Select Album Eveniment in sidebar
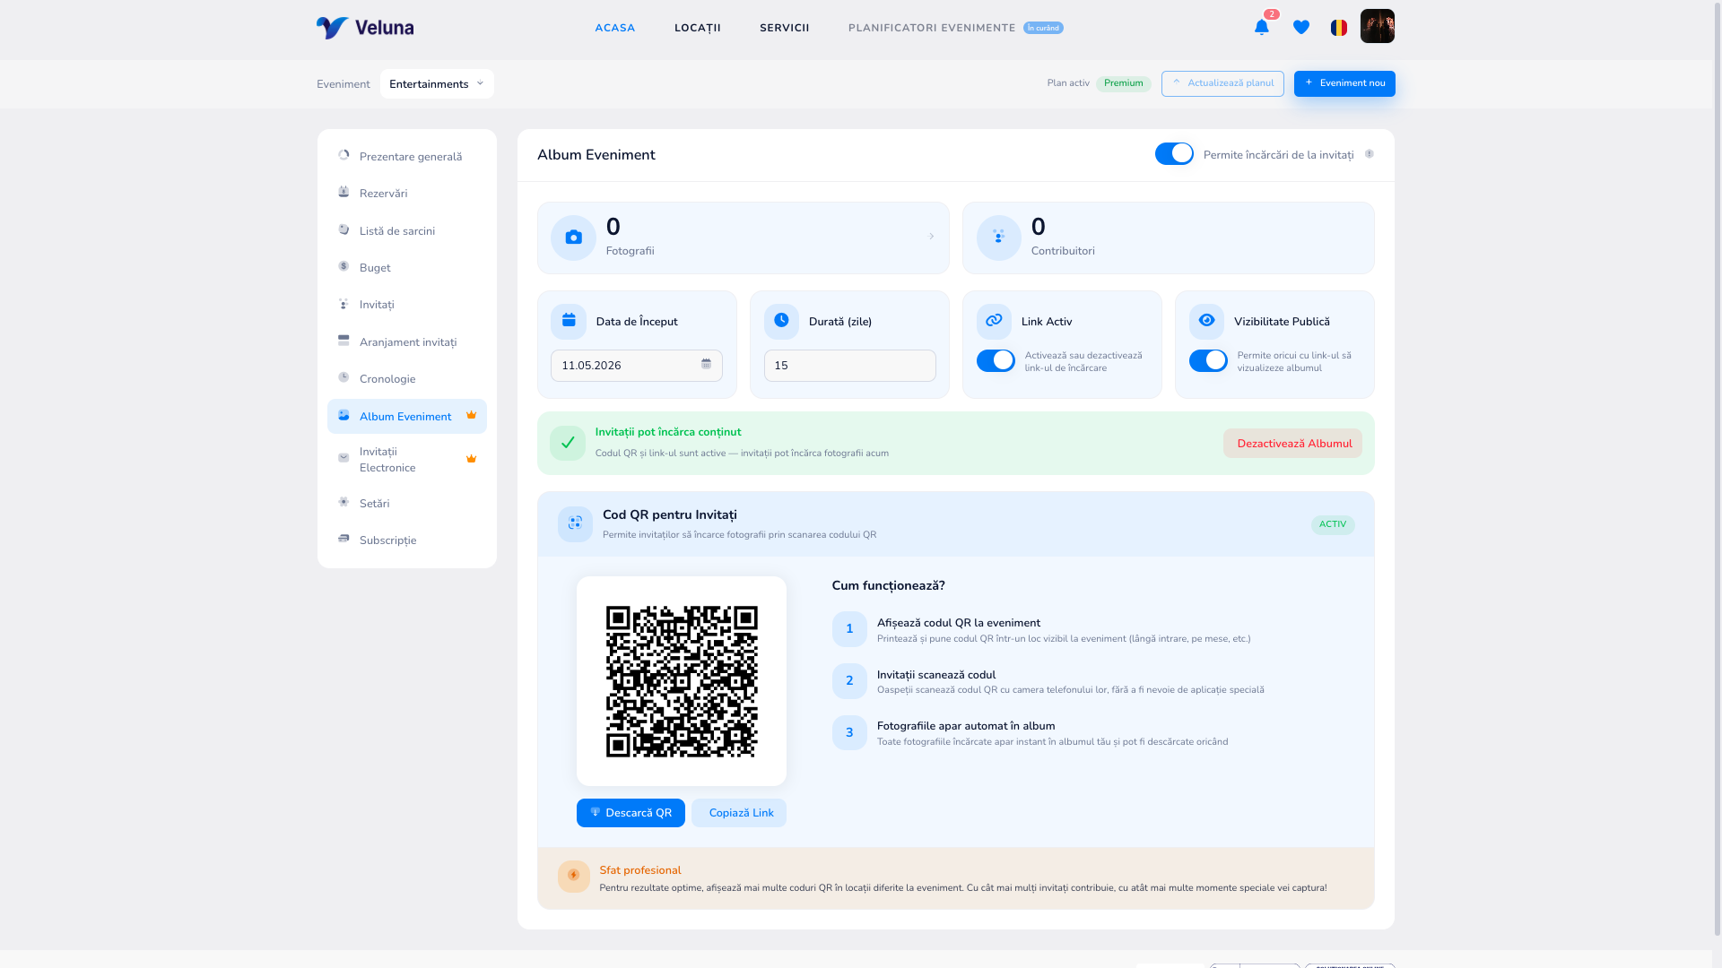The image size is (1722, 968). [407, 416]
